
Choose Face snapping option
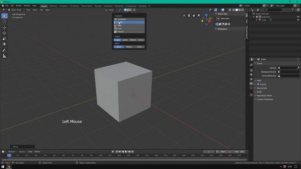pos(129,29)
